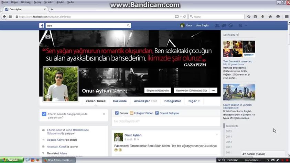Screen dimensions: 290x163
Task: Go to Firefox home icon
Action: tap(270, 16)
